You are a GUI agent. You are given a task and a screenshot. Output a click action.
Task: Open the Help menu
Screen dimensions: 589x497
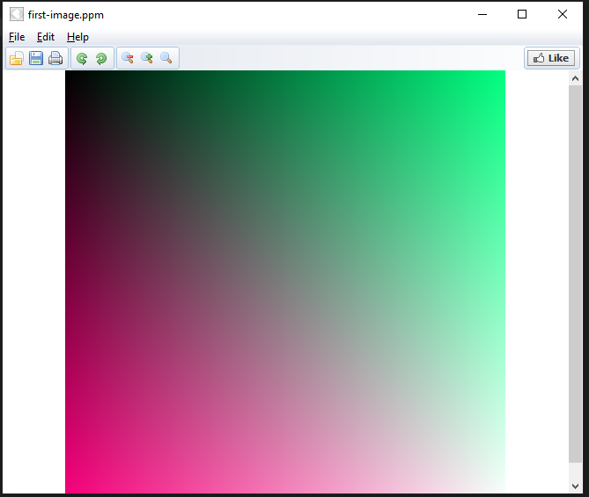77,37
